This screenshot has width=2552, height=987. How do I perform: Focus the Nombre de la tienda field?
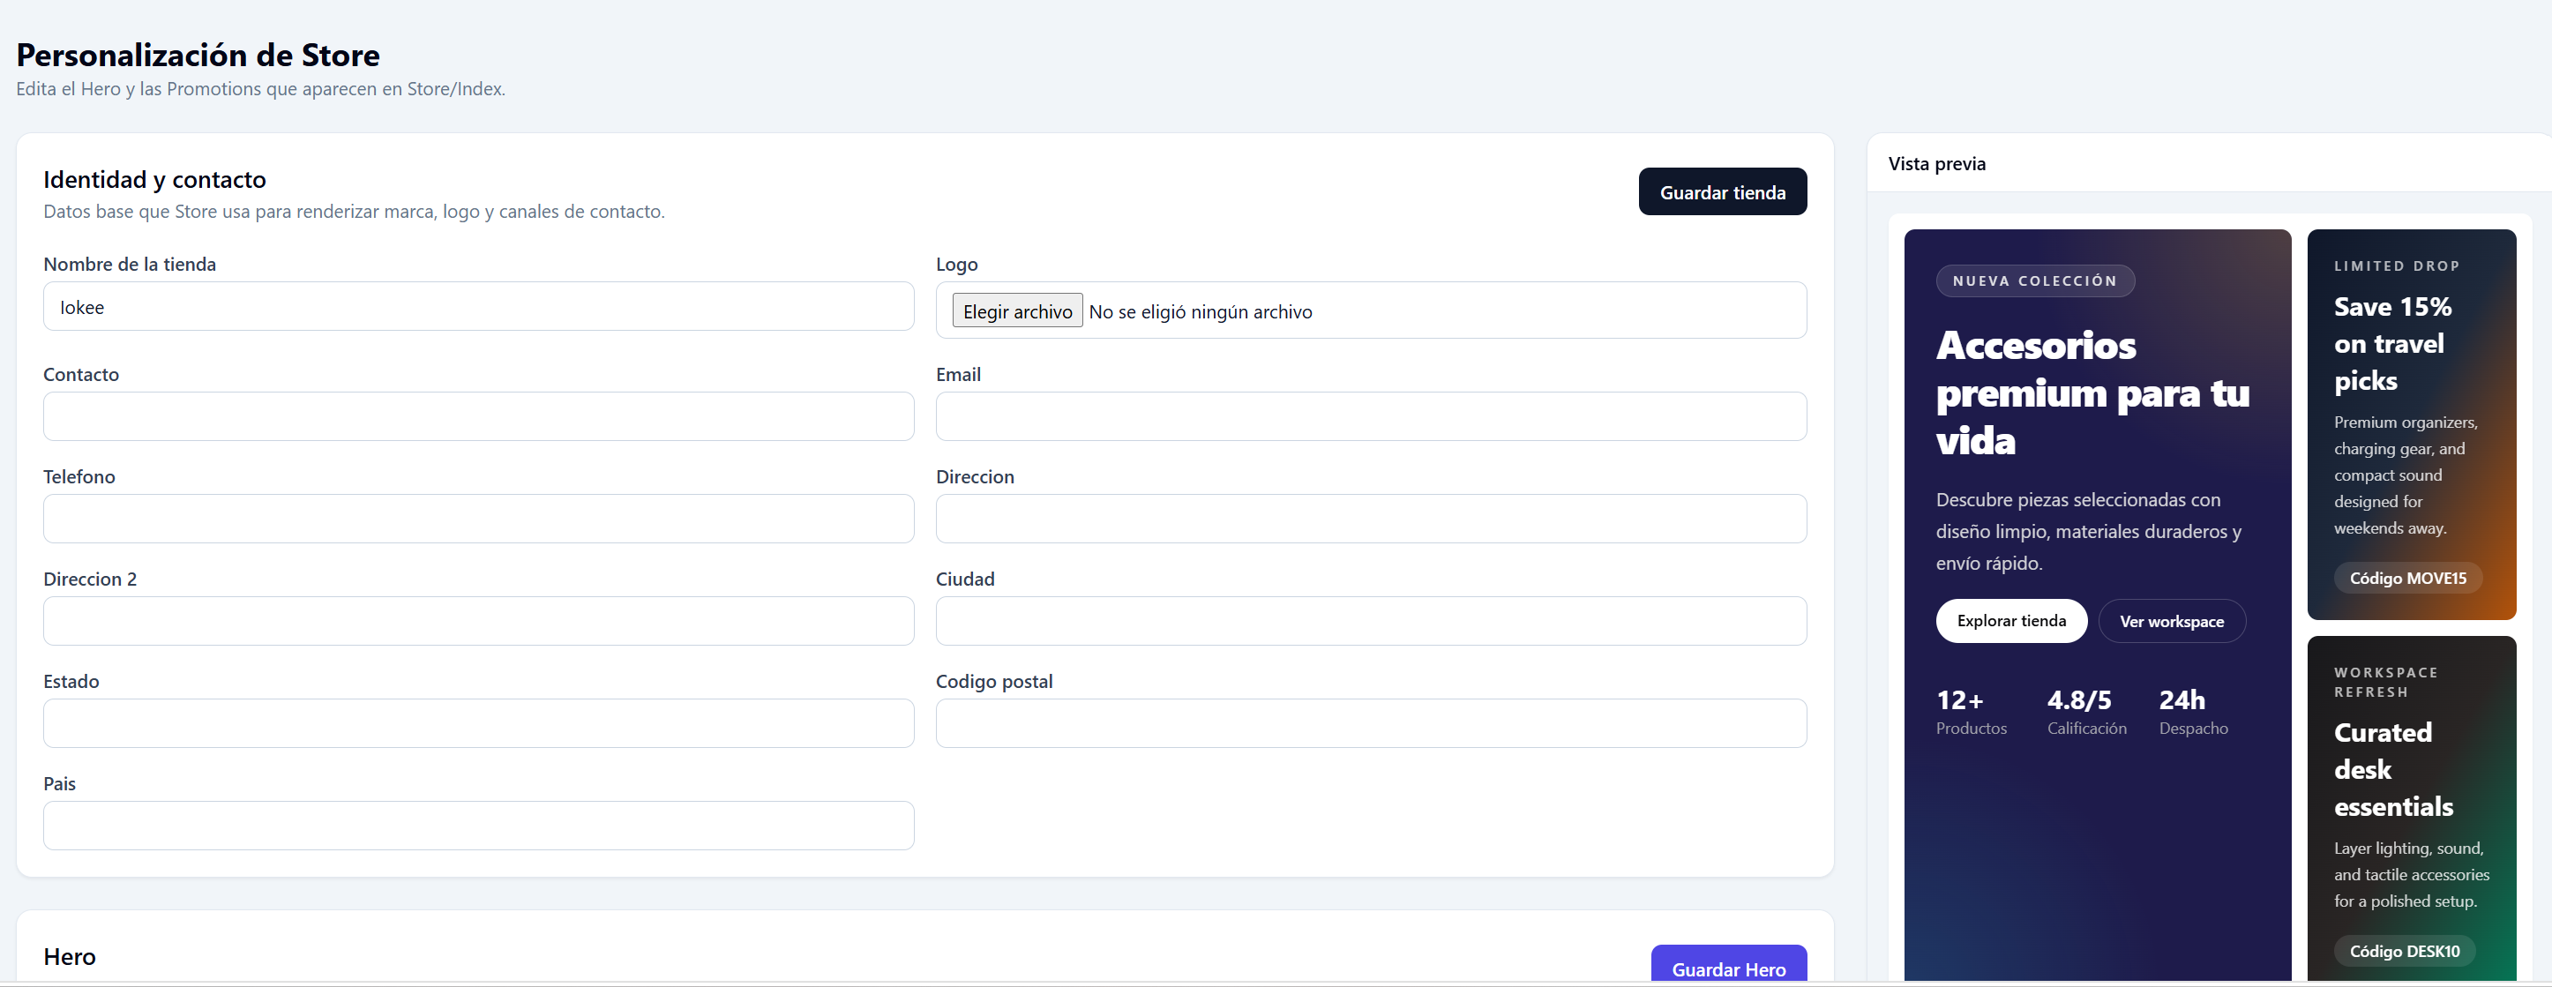[478, 306]
